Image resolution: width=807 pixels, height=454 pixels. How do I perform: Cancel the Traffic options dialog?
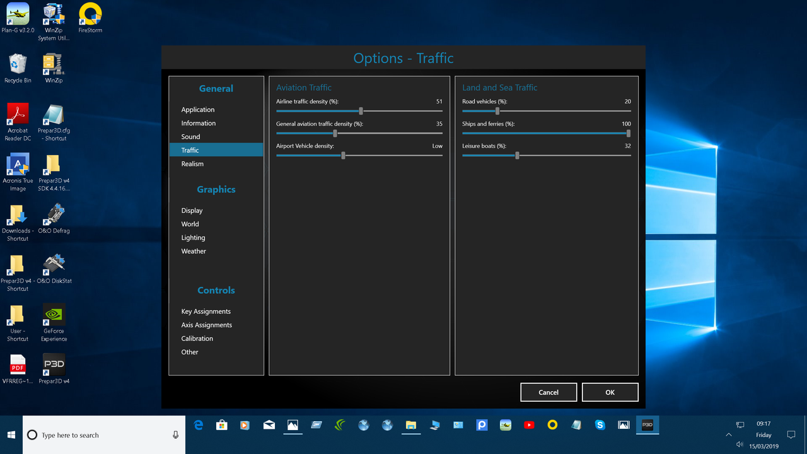pos(548,392)
